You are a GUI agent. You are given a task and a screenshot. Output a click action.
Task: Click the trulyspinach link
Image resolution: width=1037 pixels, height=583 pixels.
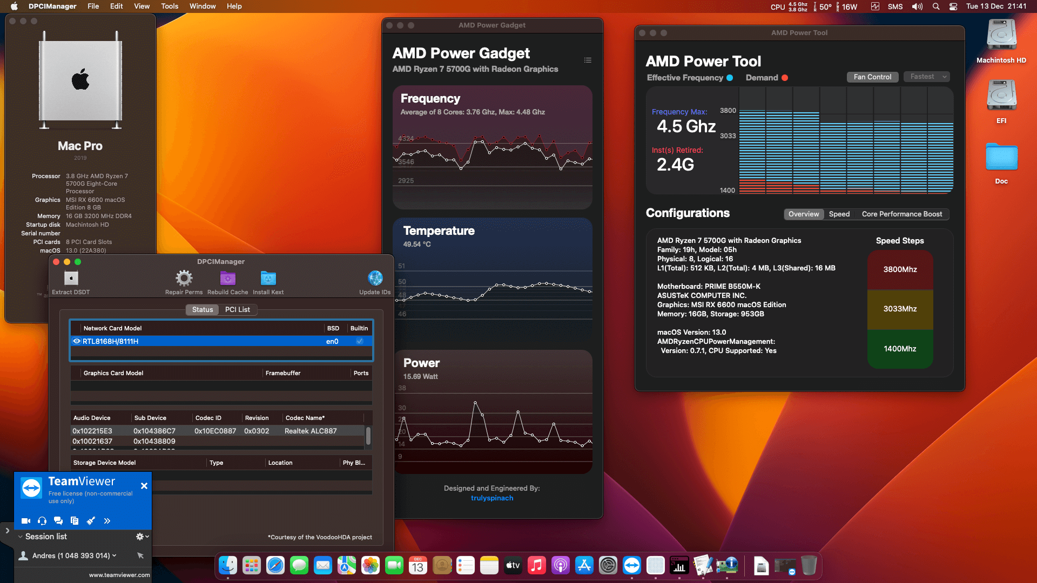coord(492,498)
